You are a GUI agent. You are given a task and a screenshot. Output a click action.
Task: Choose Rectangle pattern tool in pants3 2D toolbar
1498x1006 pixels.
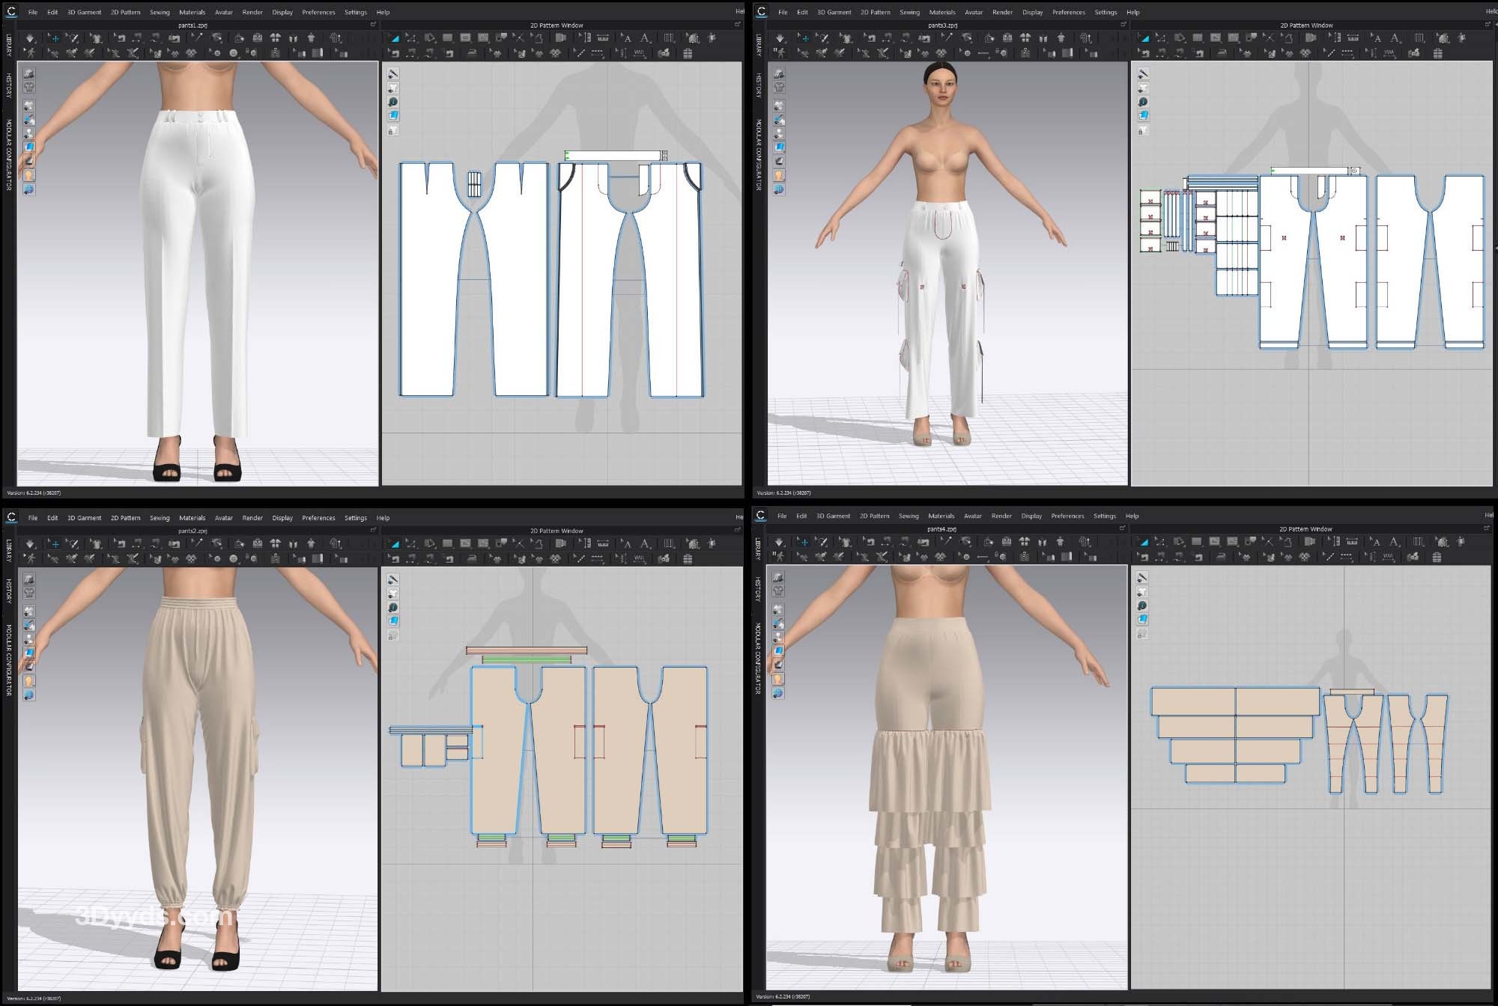pos(1197,38)
